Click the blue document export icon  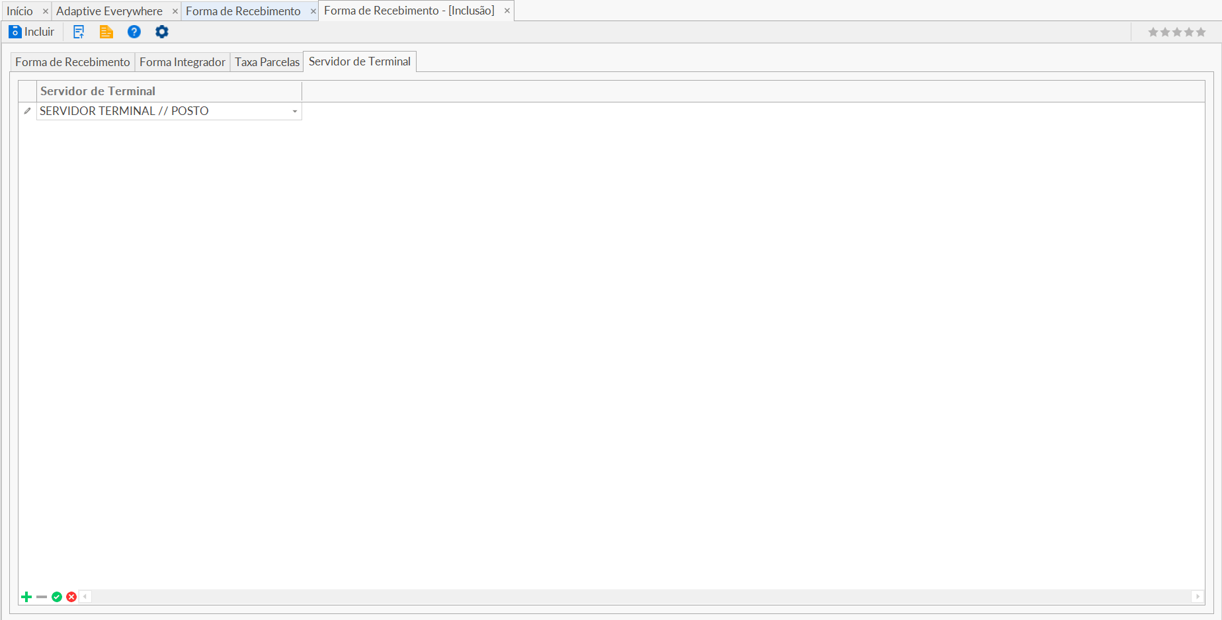pos(79,32)
